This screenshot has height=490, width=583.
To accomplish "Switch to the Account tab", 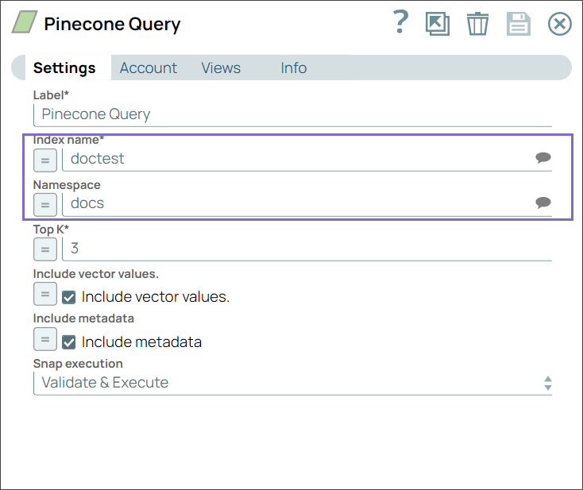I will click(148, 68).
